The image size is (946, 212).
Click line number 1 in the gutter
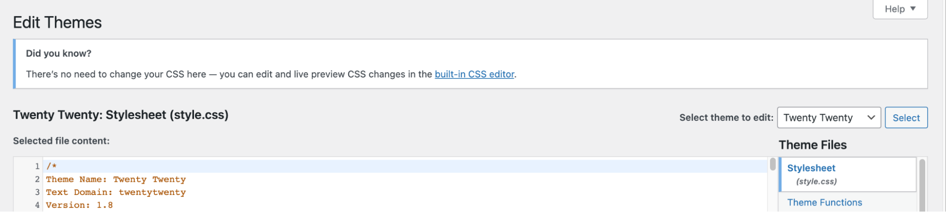[37, 166]
